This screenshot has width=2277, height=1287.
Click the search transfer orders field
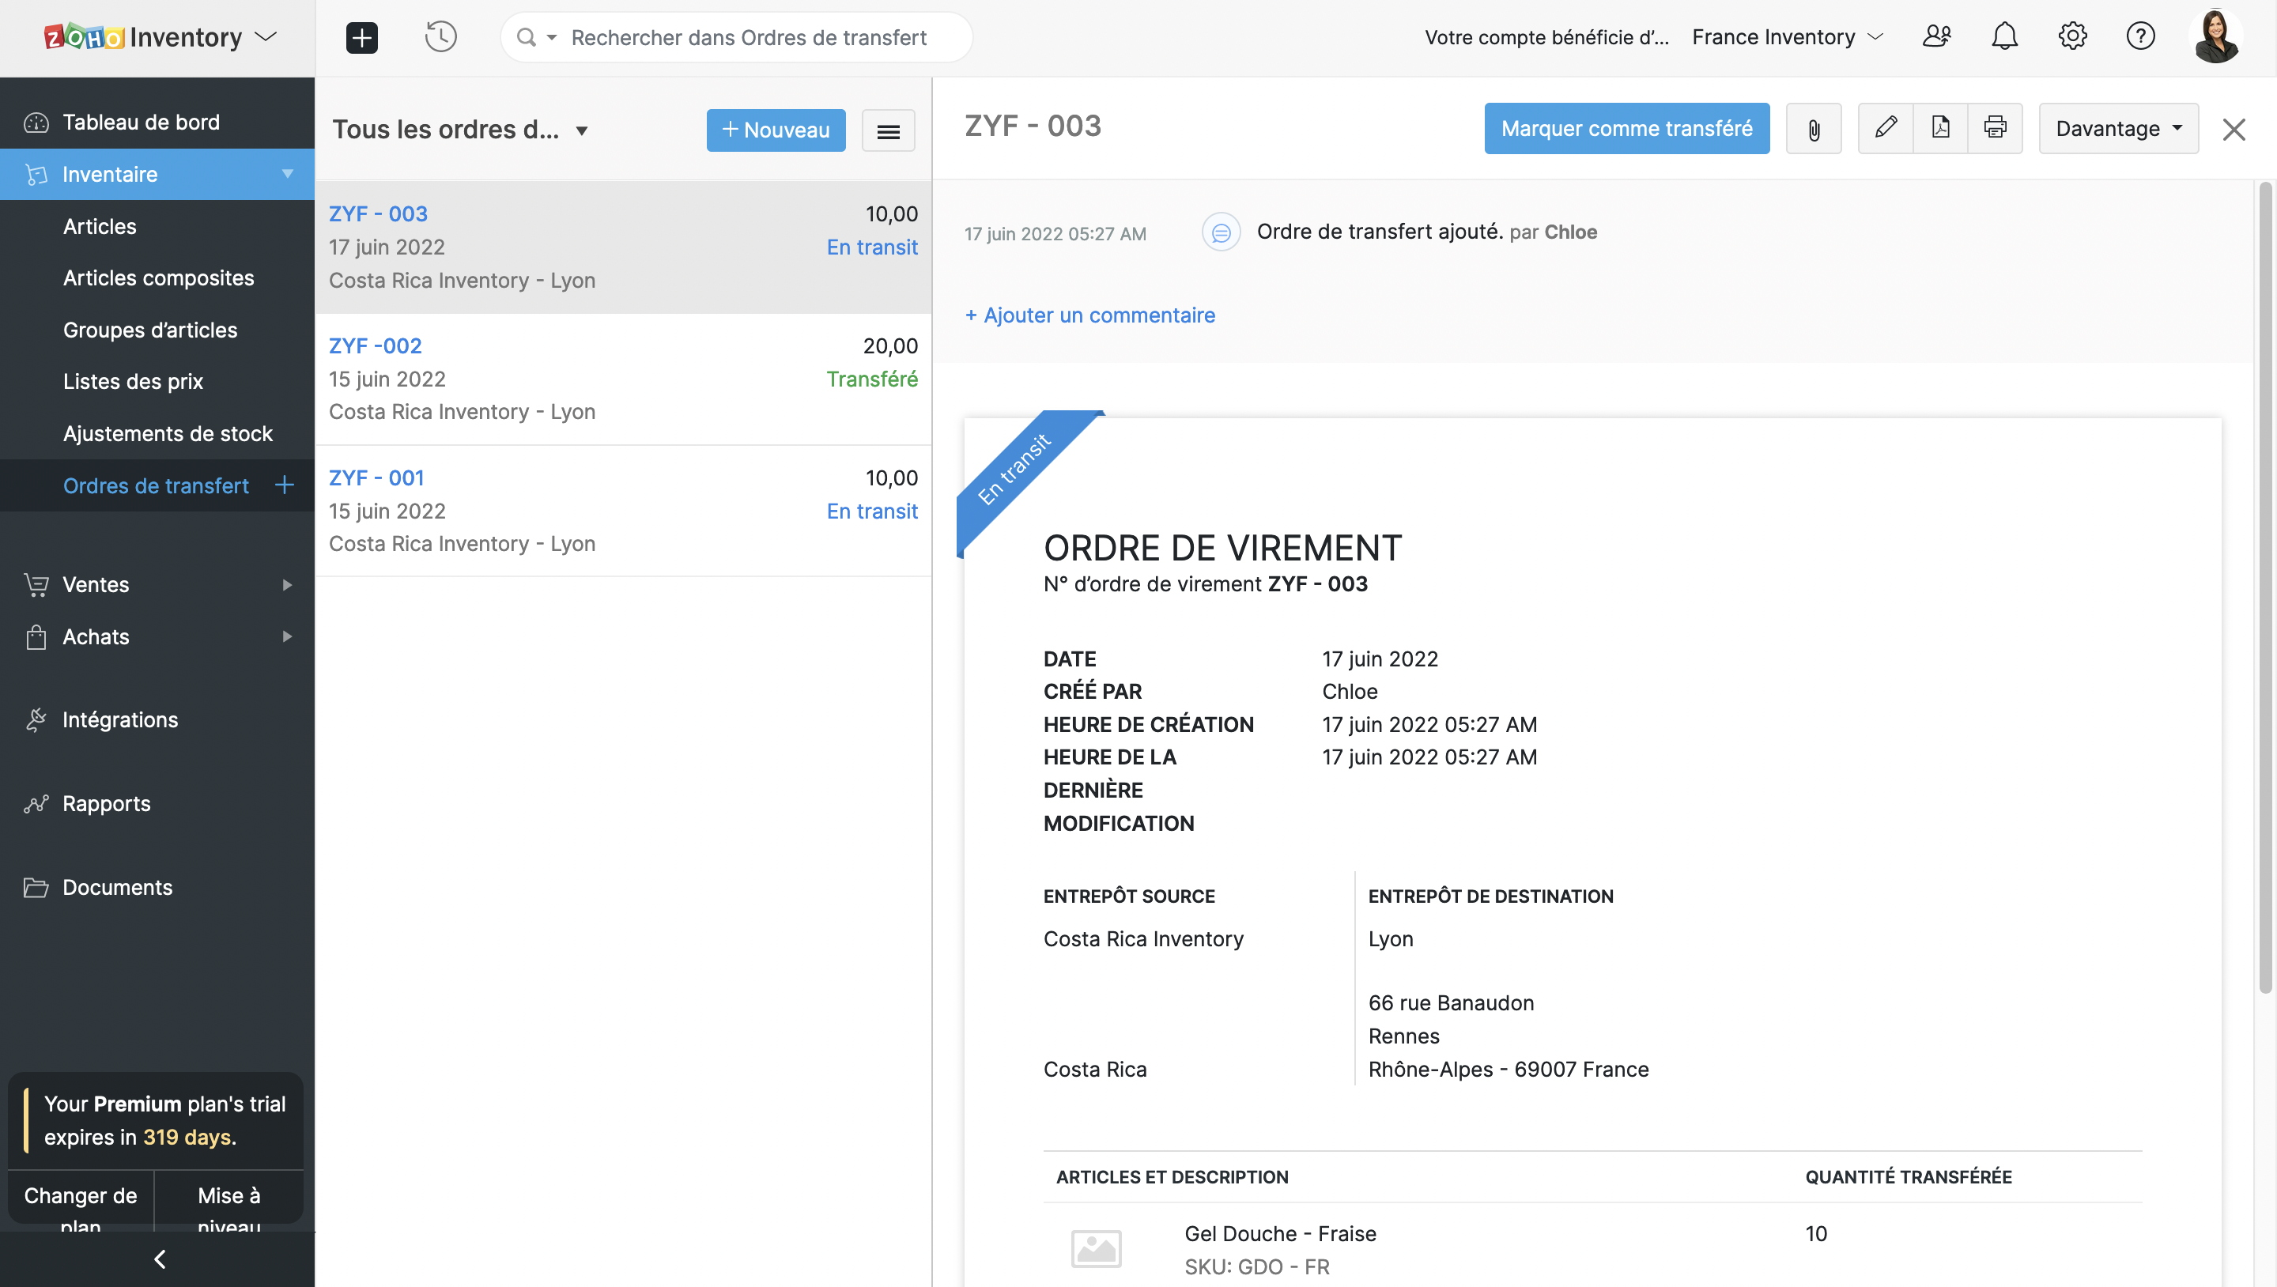[749, 37]
